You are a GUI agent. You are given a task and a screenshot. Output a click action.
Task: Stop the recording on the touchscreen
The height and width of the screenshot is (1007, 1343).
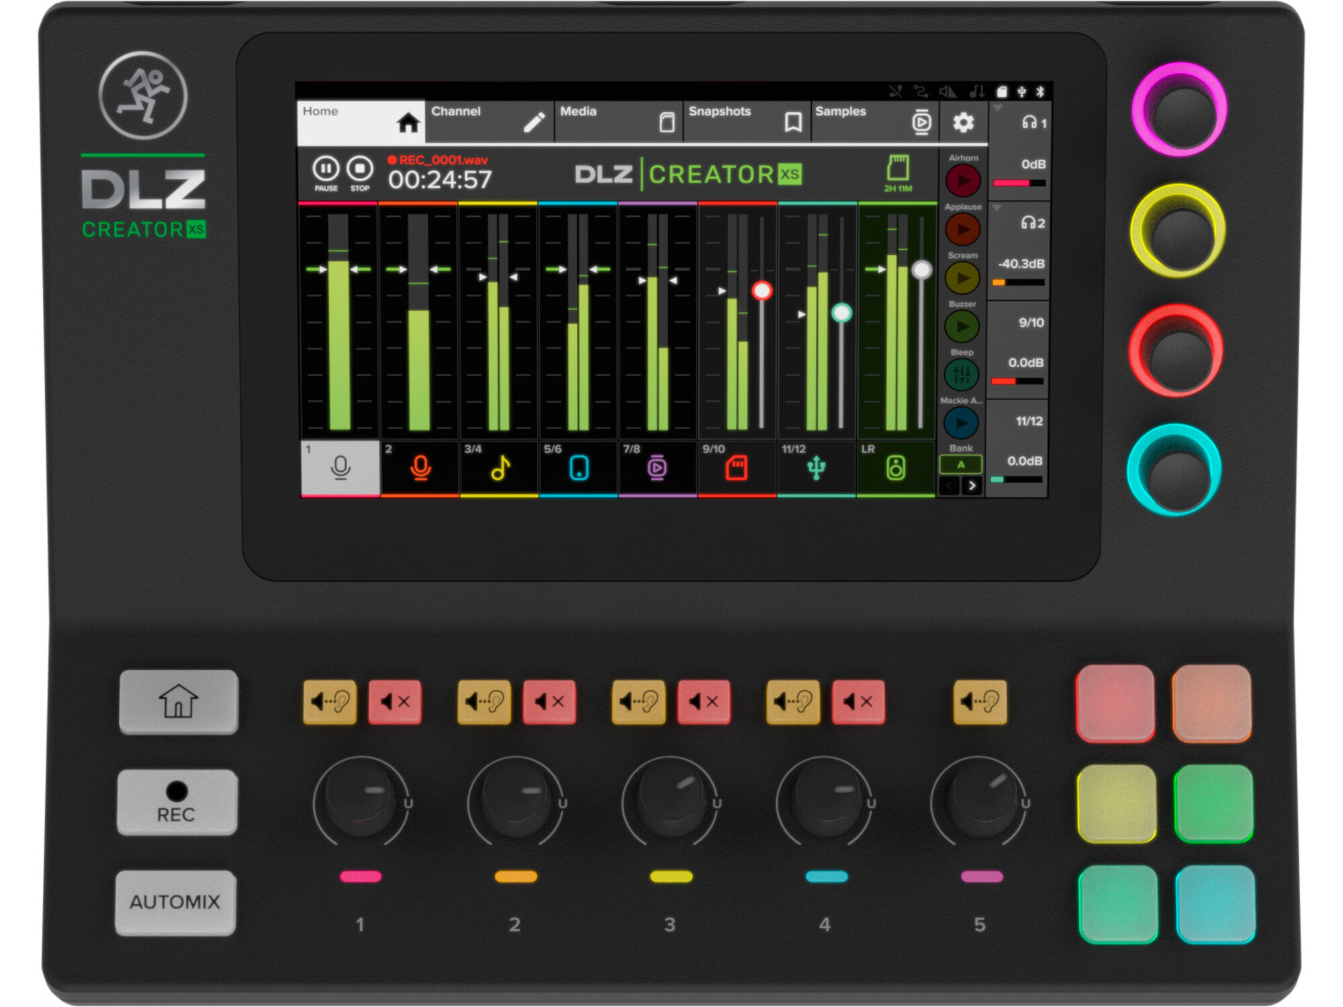(x=360, y=169)
